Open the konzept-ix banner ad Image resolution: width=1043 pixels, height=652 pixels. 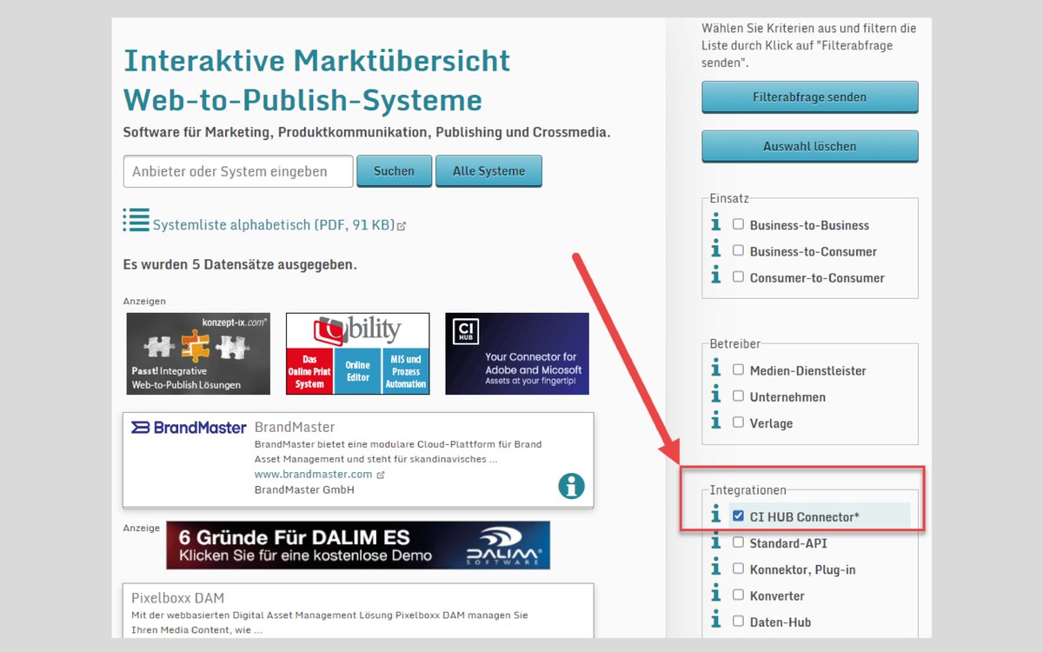198,354
